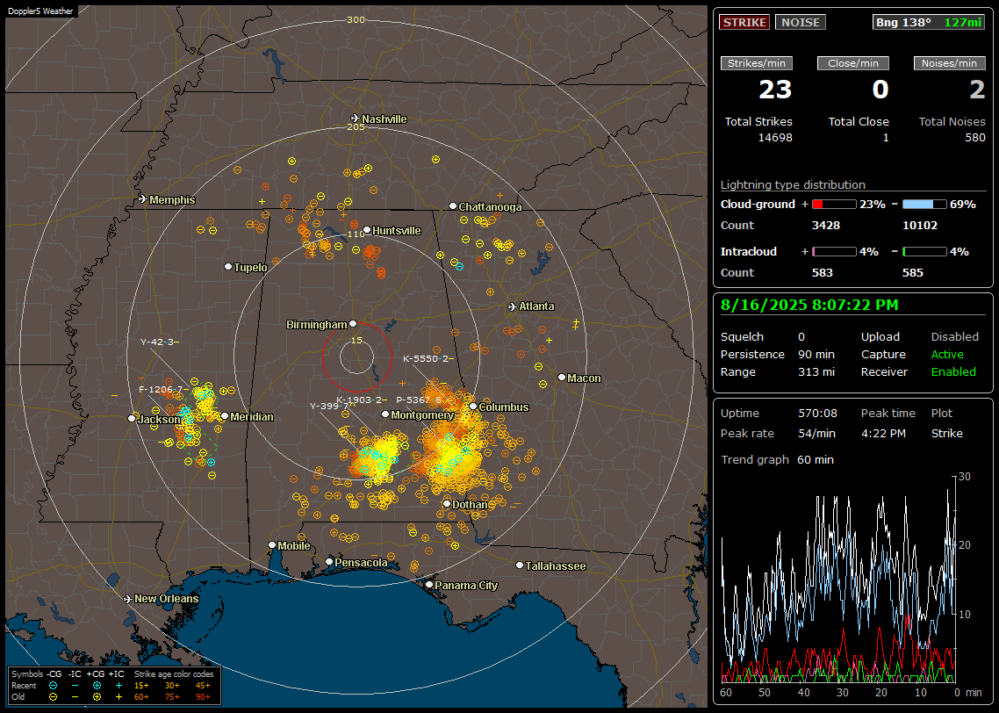
Task: Click the Persistence value 90 min
Action: 816,354
